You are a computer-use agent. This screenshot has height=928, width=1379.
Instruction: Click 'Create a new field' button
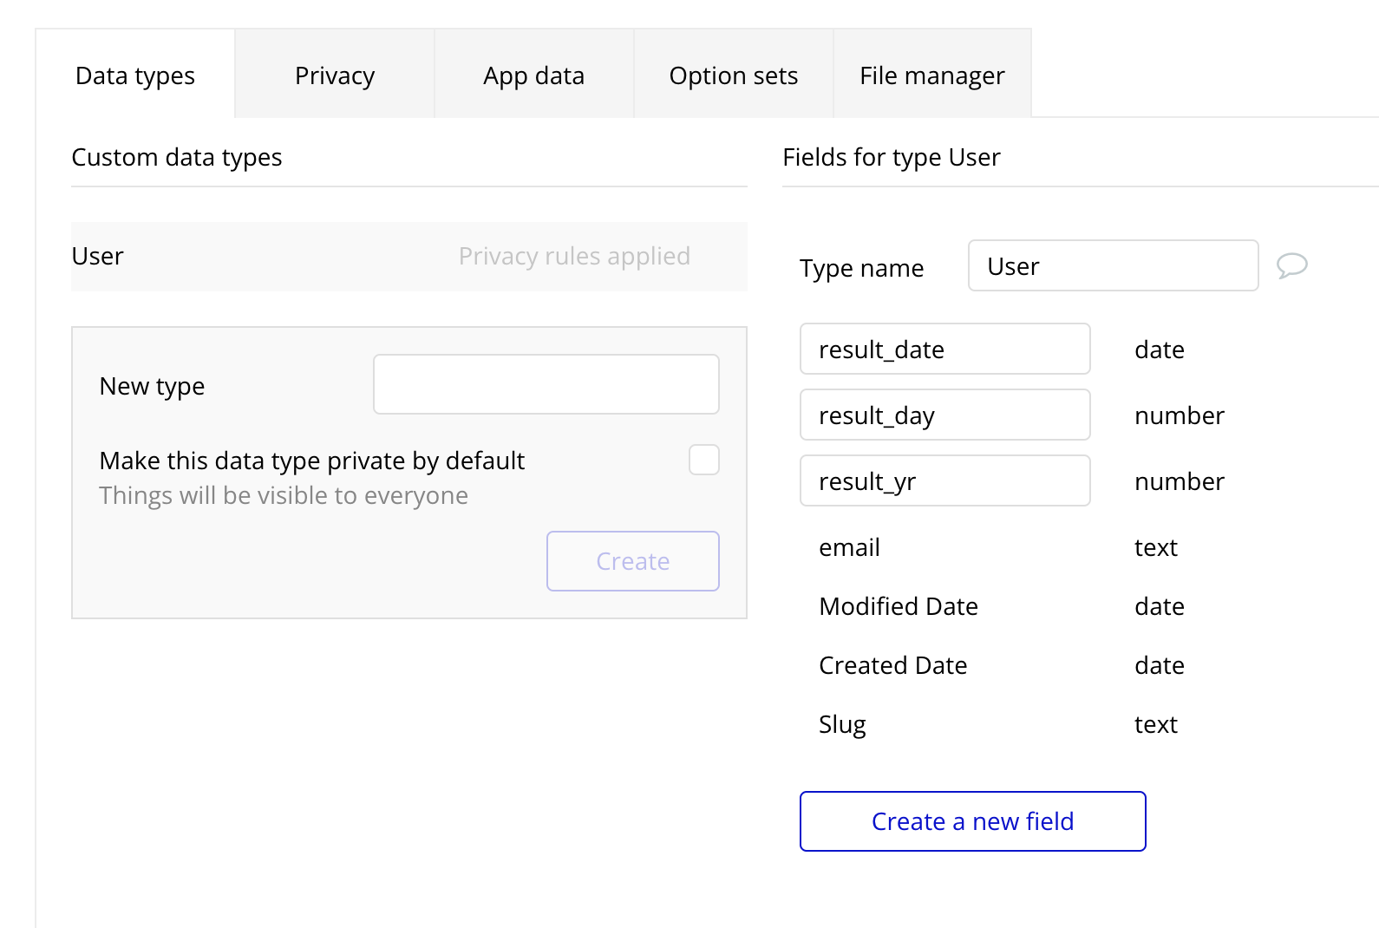972,821
